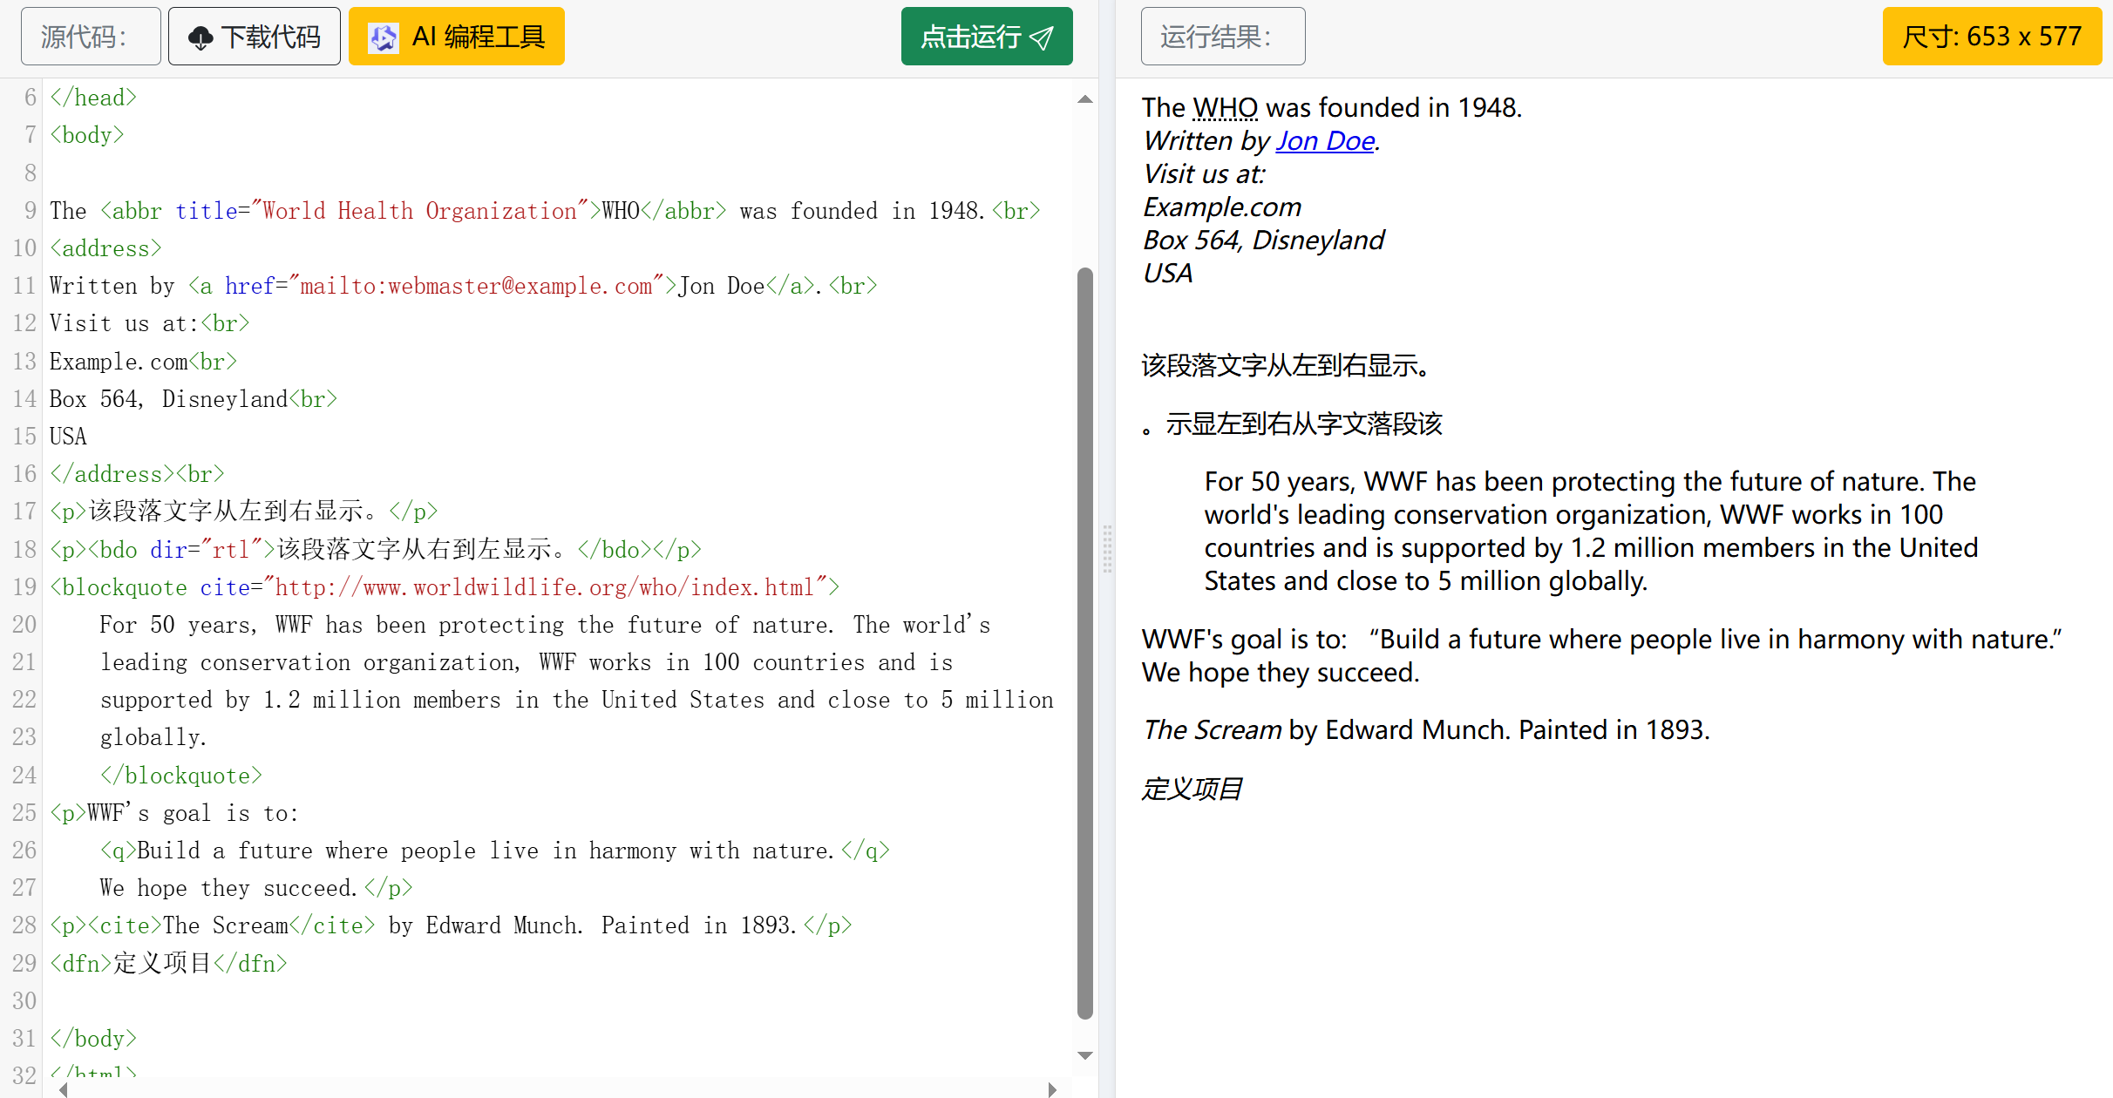The height and width of the screenshot is (1098, 2113).
Task: Click the horizontal scroll left arrow
Action: click(x=63, y=1089)
